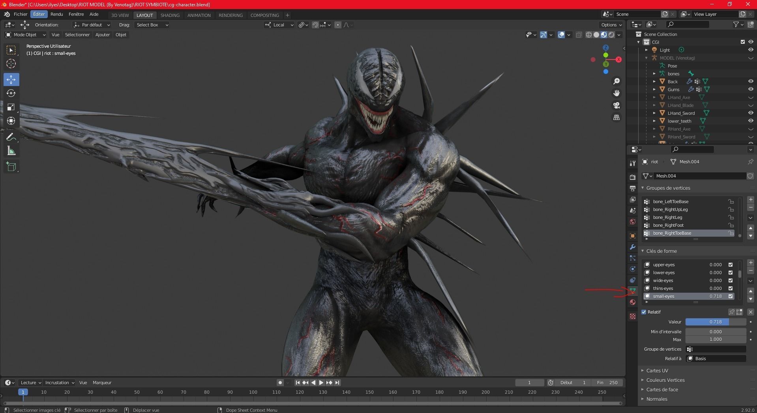Toggle camera view icon

click(616, 105)
